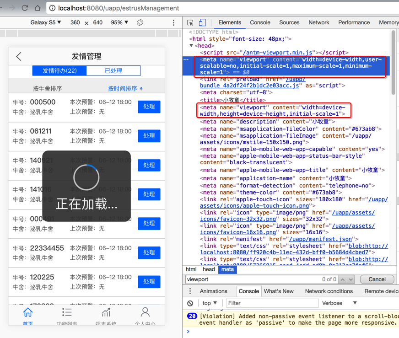
Task: Sort the list by 按牛舍排序
Action: tap(47, 89)
